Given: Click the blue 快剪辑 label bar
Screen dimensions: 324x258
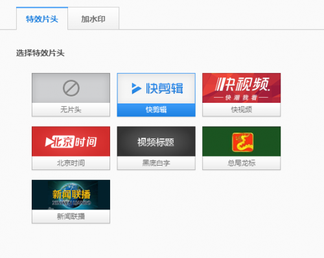Looking at the screenshot, I should [x=156, y=110].
